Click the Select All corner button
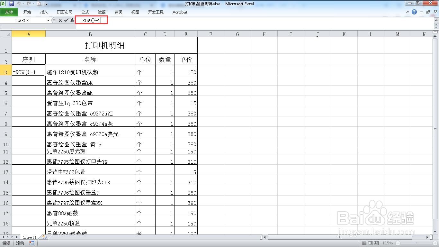Image resolution: width=439 pixels, height=247 pixels. (6, 34)
